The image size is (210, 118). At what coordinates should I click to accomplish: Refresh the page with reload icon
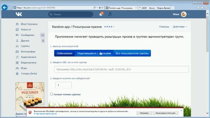(x=102, y=8)
